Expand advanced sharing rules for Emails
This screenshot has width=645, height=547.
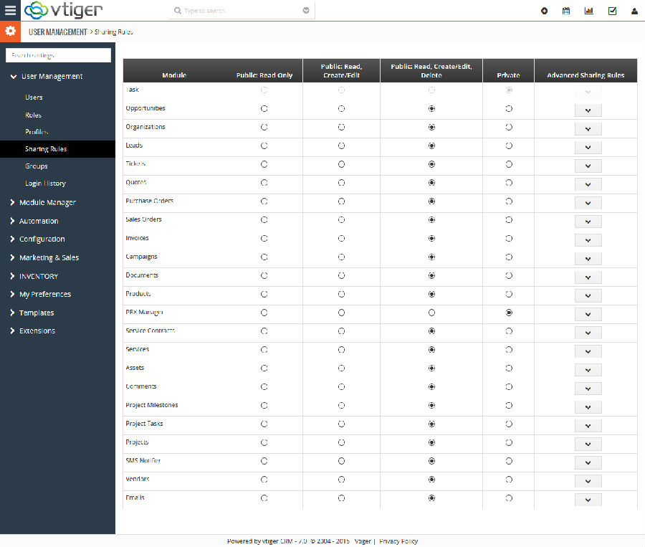coord(588,500)
